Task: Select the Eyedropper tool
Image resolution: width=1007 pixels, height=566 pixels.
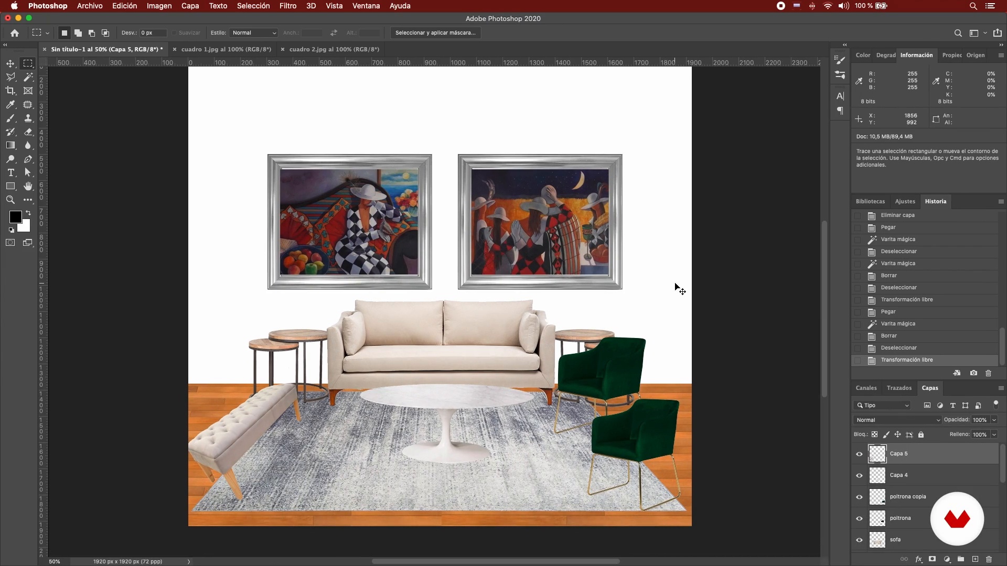Action: tap(10, 104)
